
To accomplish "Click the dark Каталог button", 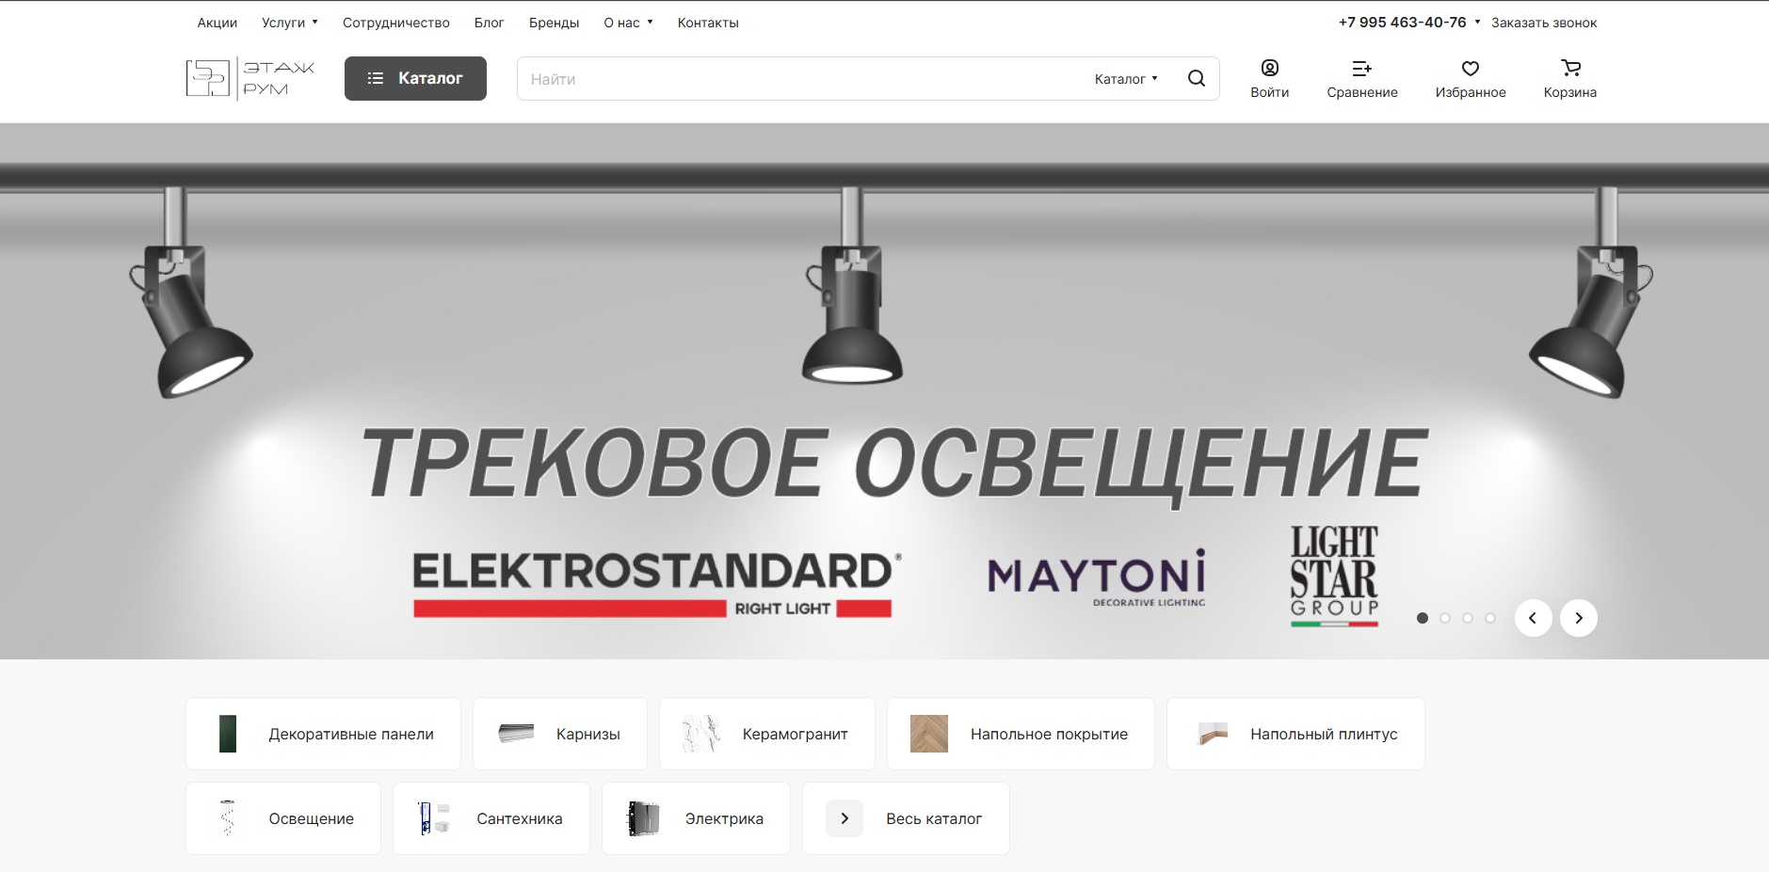I will pos(415,78).
